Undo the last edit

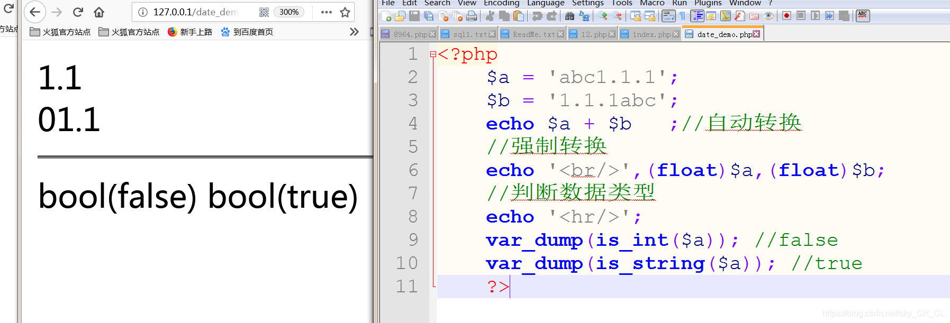[537, 16]
